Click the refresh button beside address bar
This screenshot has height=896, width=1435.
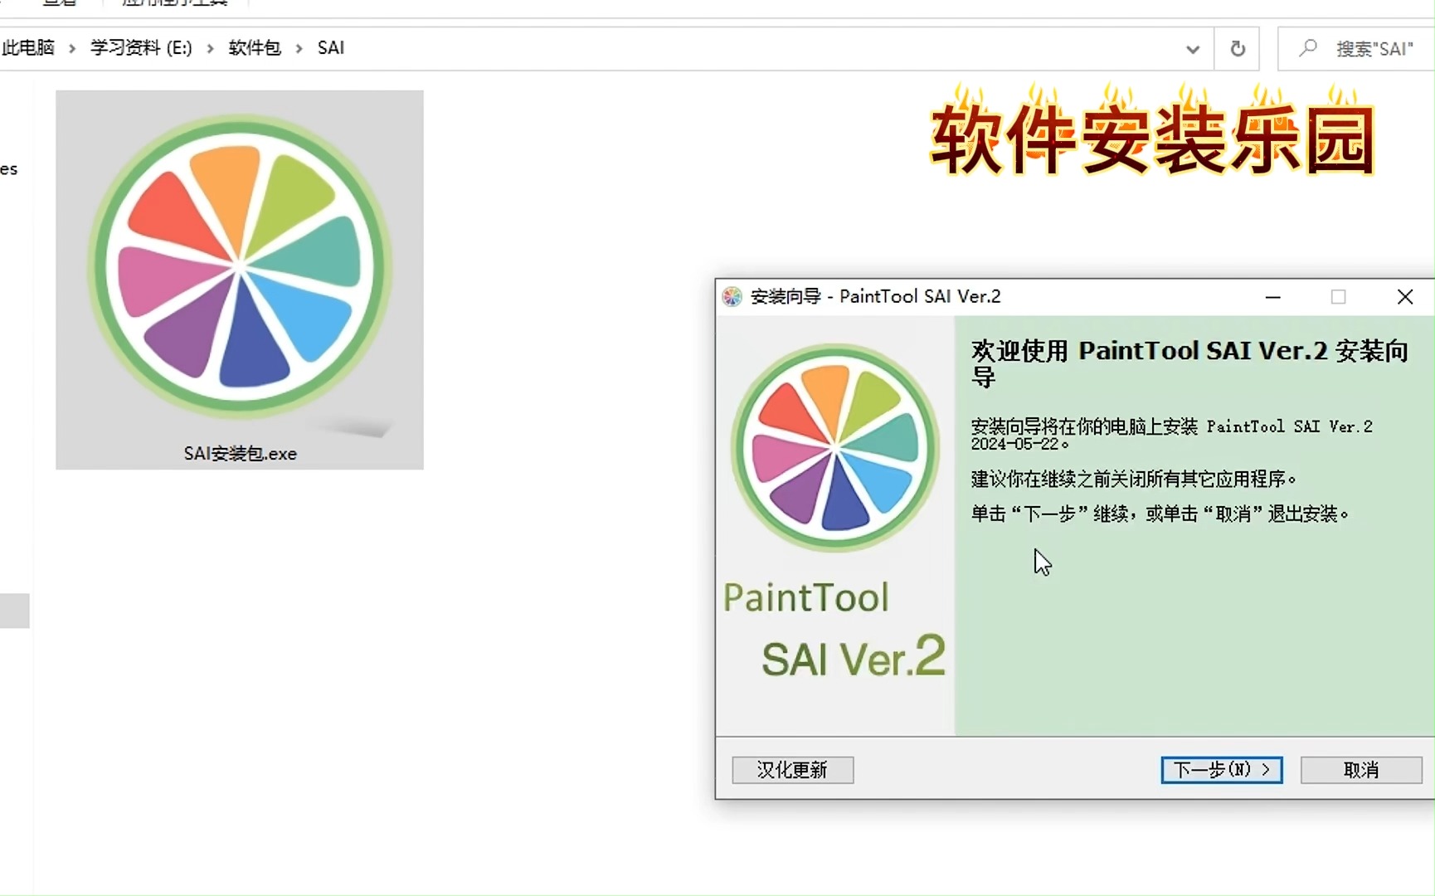(1237, 49)
